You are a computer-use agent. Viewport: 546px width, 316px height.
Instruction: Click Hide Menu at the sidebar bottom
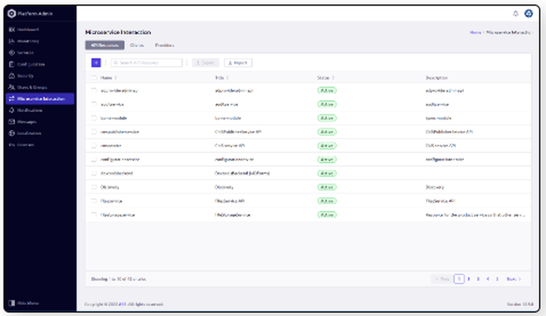click(27, 303)
